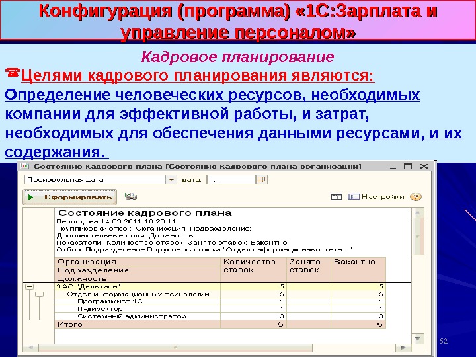Screen dimensions: 476x357
Task: Click the help question mark icon
Action: click(x=416, y=197)
